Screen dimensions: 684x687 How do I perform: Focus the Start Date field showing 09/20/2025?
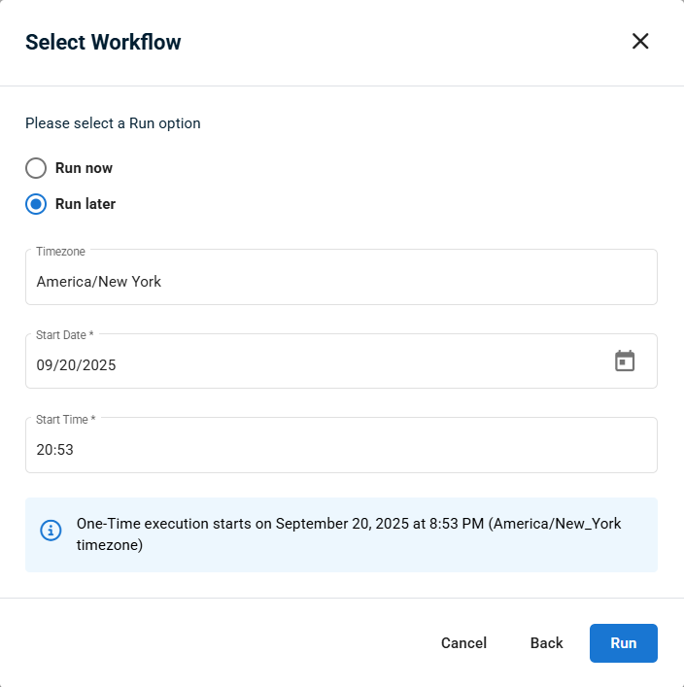[x=341, y=361]
